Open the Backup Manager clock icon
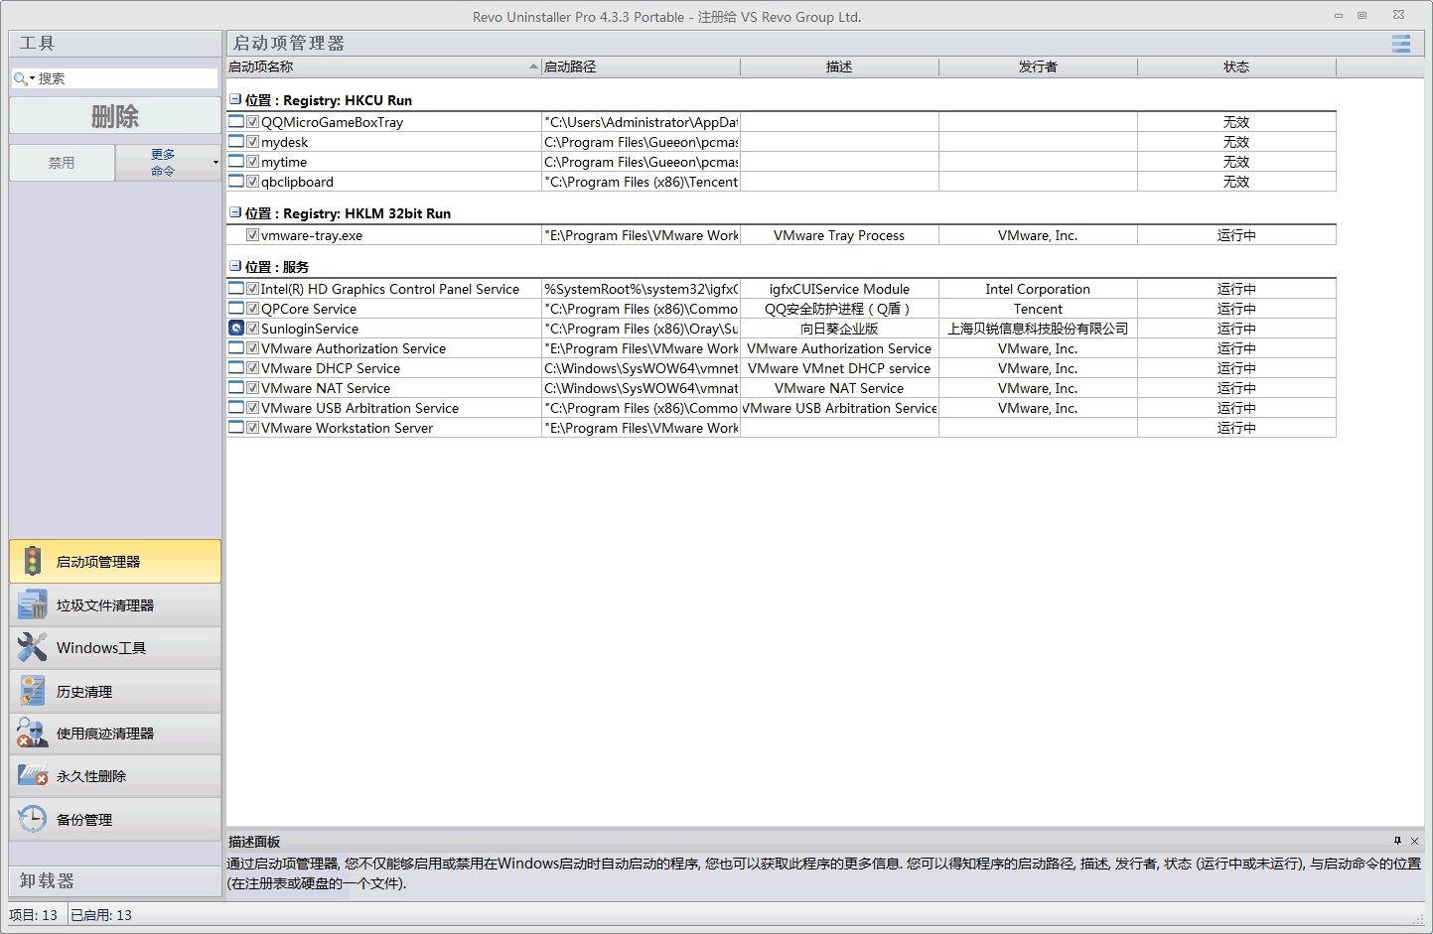The width and height of the screenshot is (1433, 934). (x=33, y=819)
